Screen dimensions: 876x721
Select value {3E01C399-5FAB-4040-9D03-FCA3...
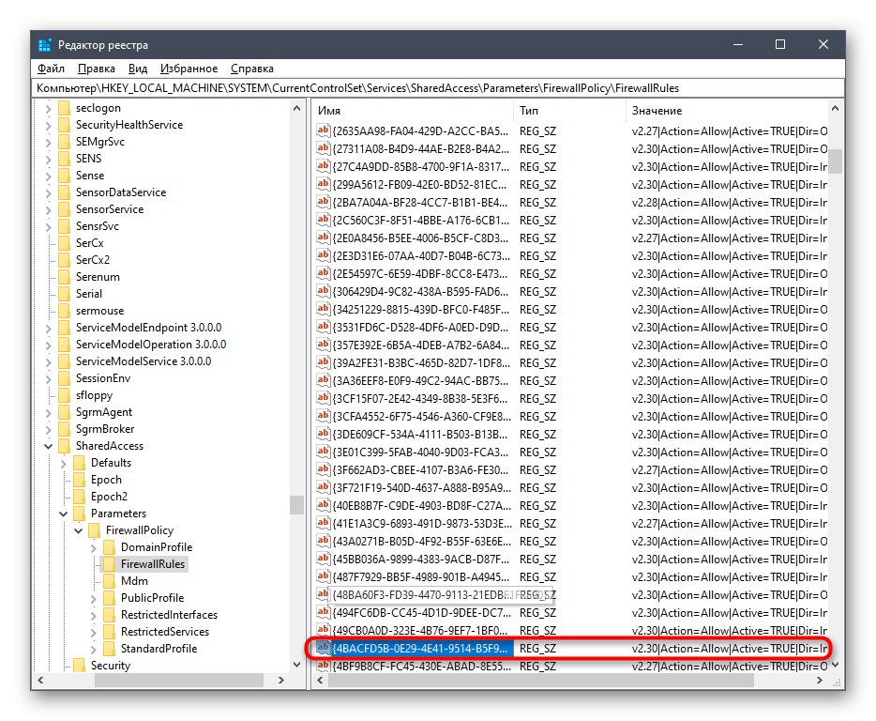pos(420,452)
